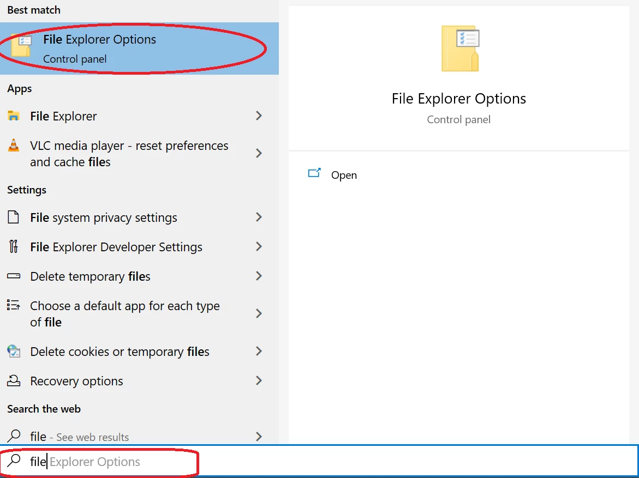
Task: Click the search input field containing 'file'
Action: coord(319,461)
